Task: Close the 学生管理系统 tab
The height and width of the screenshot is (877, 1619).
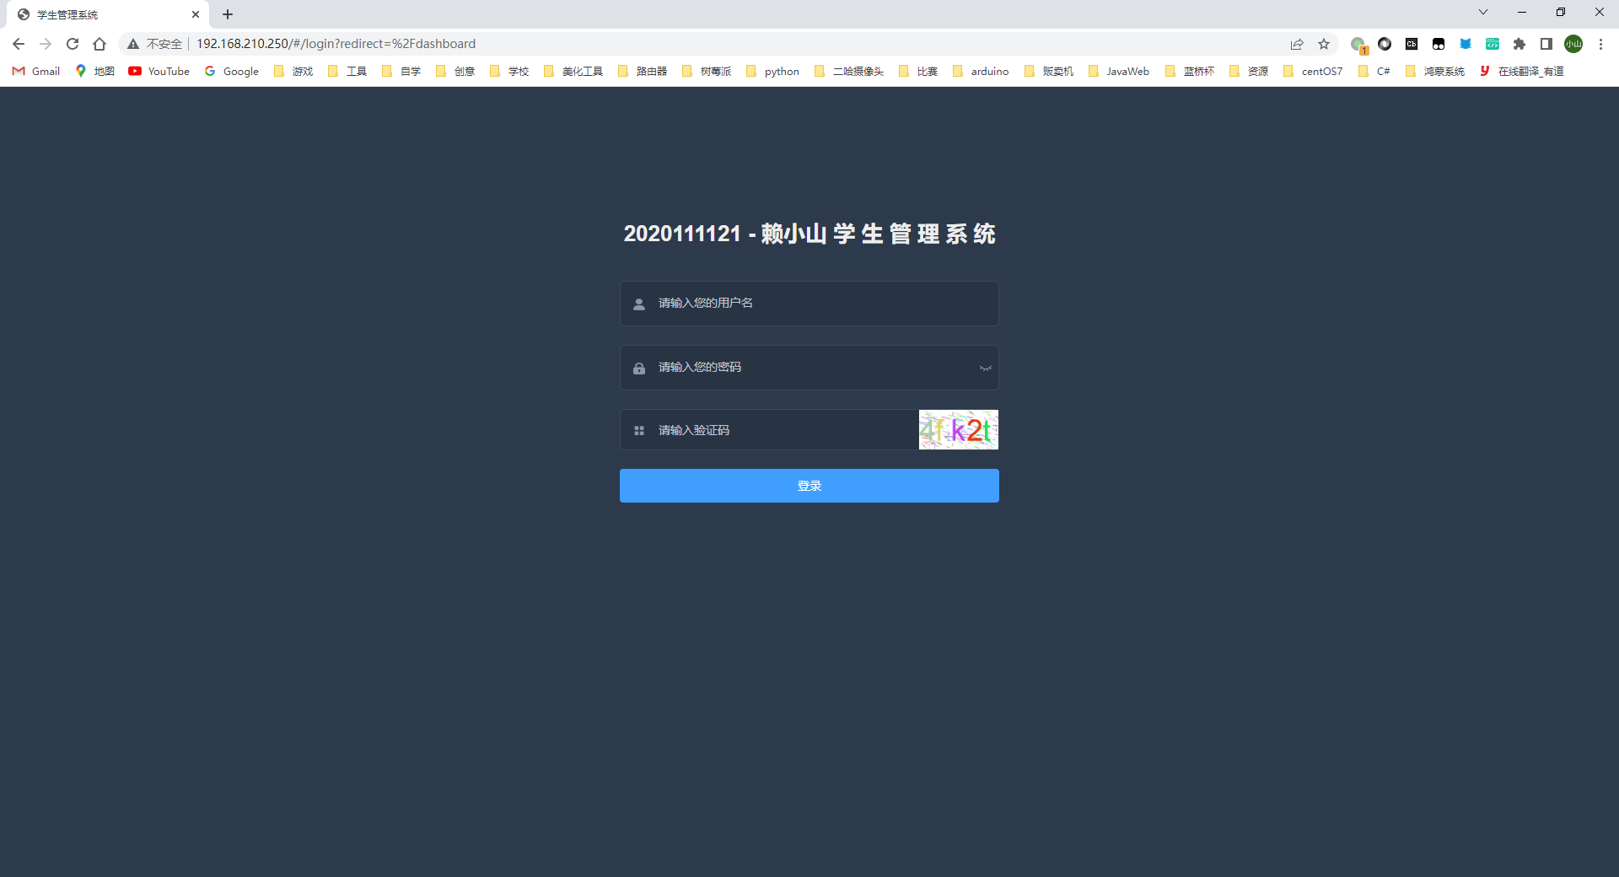Action: (196, 14)
